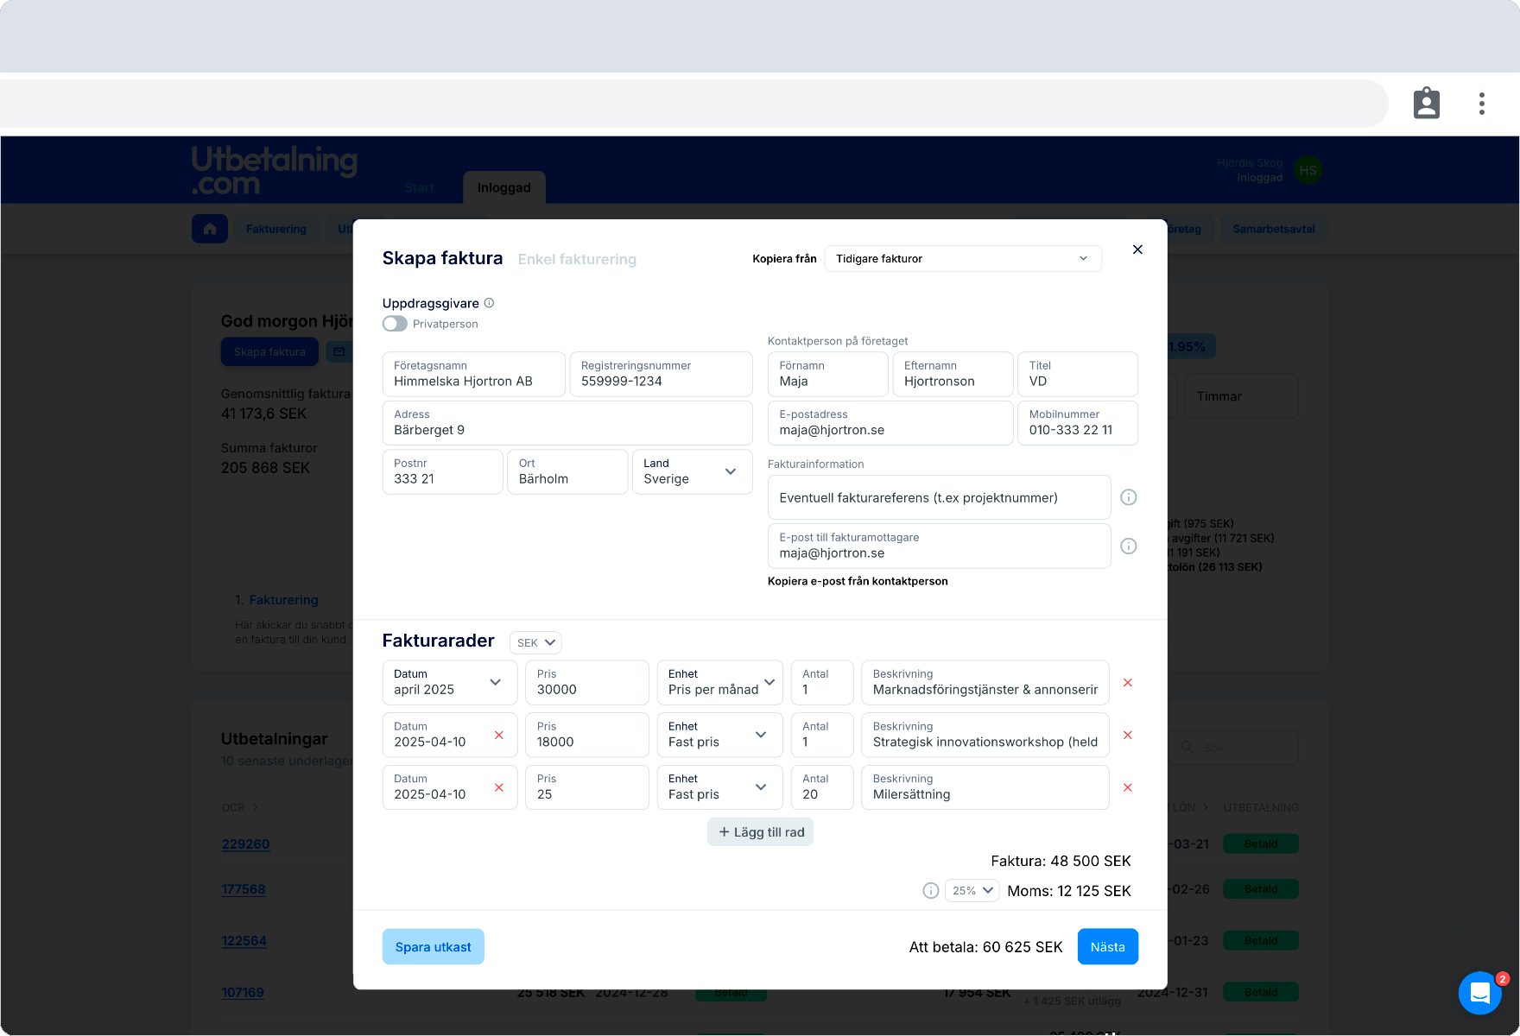Open Samarbetsavtal menu item
This screenshot has height=1036, width=1520.
click(1274, 229)
